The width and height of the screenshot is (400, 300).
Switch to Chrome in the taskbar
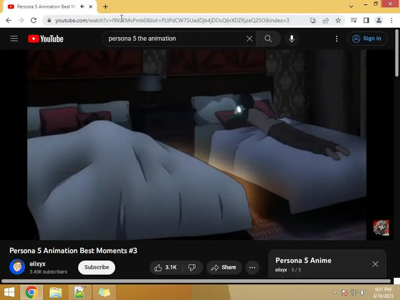pyautogui.click(x=32, y=292)
